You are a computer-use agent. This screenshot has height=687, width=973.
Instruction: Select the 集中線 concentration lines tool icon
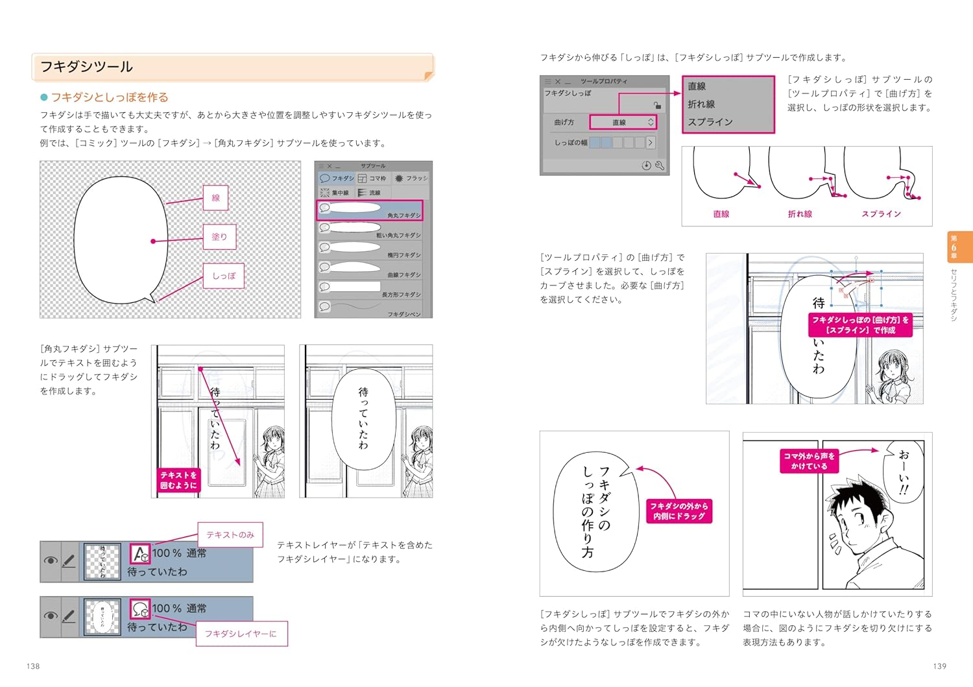tap(325, 193)
